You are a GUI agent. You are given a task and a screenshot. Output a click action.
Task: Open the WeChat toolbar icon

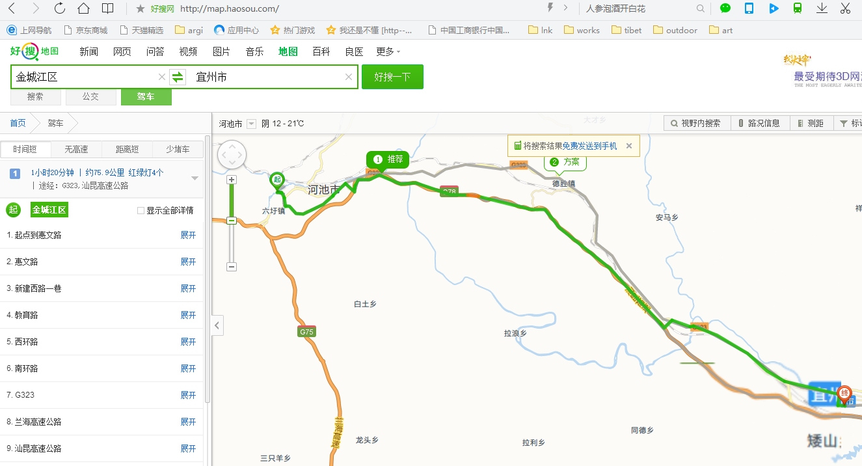725,8
